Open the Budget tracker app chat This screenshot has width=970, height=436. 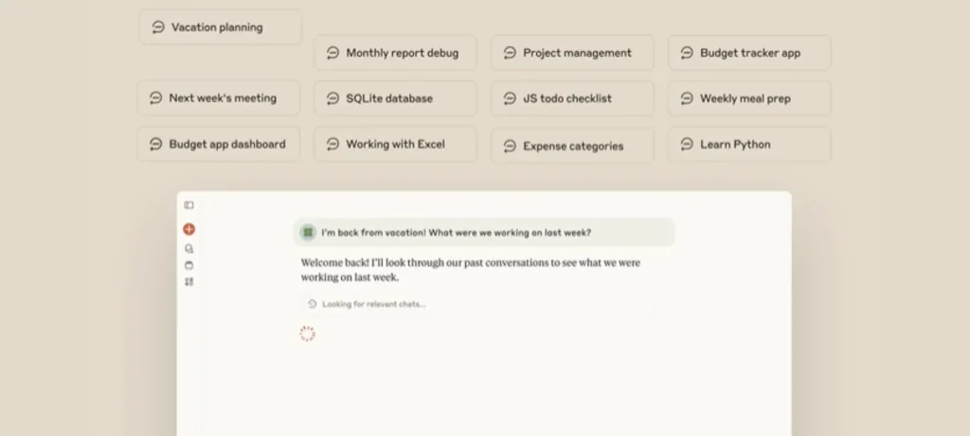point(749,53)
